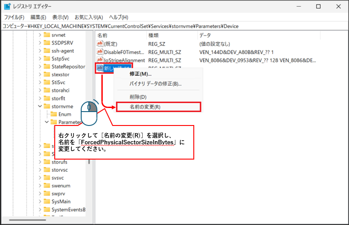Select the storflt folder icon
Image resolution: width=349 pixels, height=225 pixels.
point(47,98)
